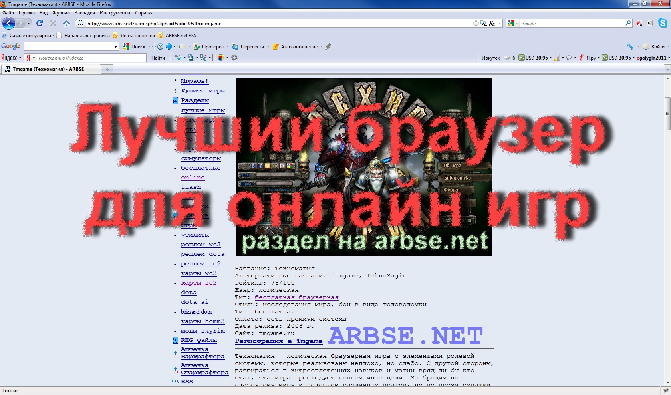The width and height of the screenshot is (671, 395).
Task: Follow the Регистрация в Tmgame link
Action: click(278, 341)
